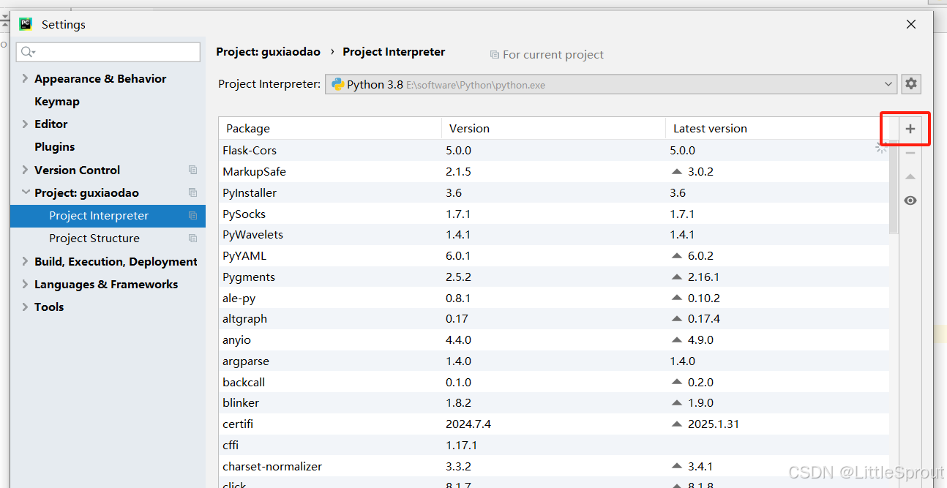947x488 pixels.
Task: Select the MarkupSafe package row
Action: (554, 171)
